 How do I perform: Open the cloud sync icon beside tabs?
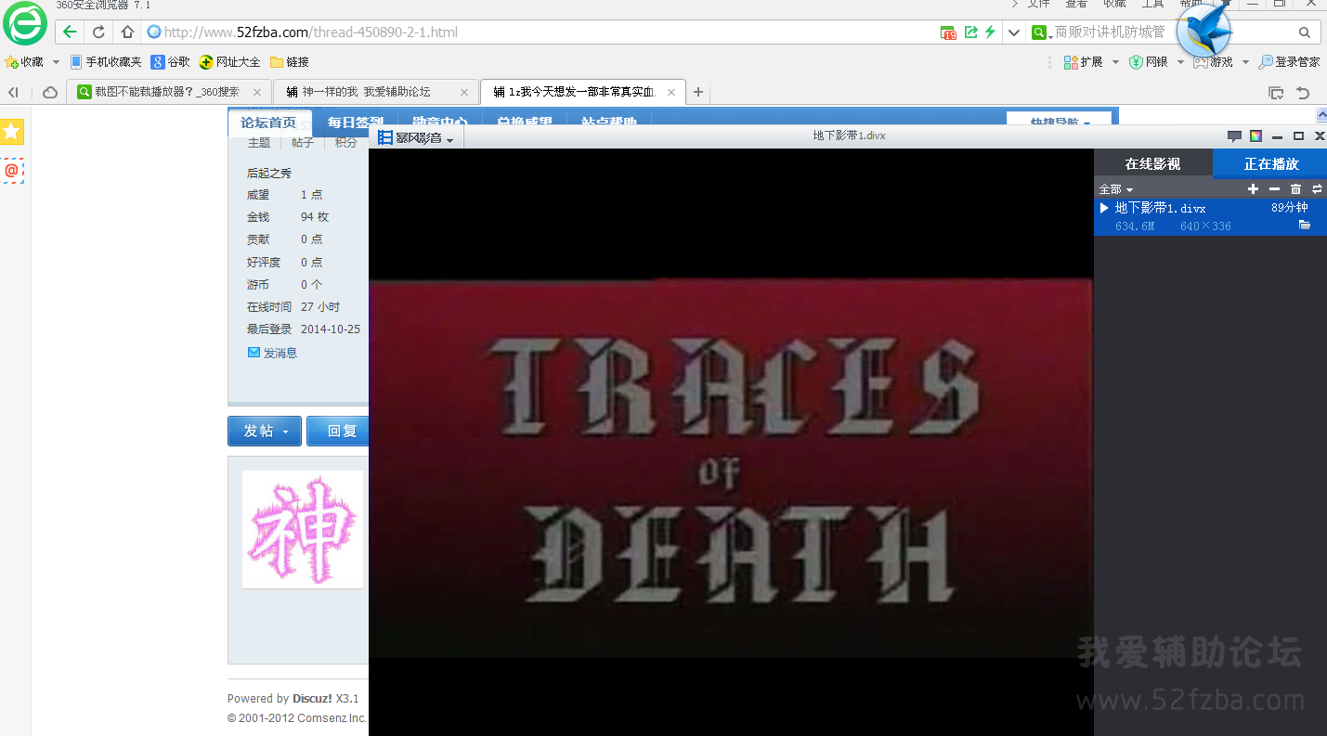[50, 92]
